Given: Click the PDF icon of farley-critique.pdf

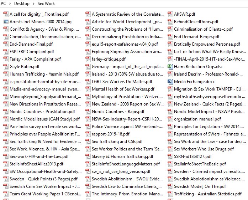Looking at the screenshot, I should [x=88, y=59].
